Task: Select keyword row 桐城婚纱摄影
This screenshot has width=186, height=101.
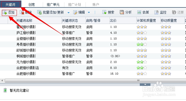Action: (x=93, y=56)
